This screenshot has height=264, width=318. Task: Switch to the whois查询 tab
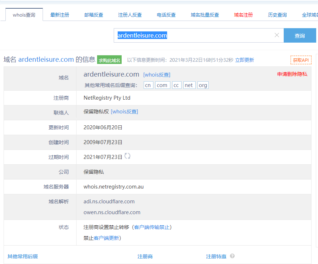click(24, 15)
